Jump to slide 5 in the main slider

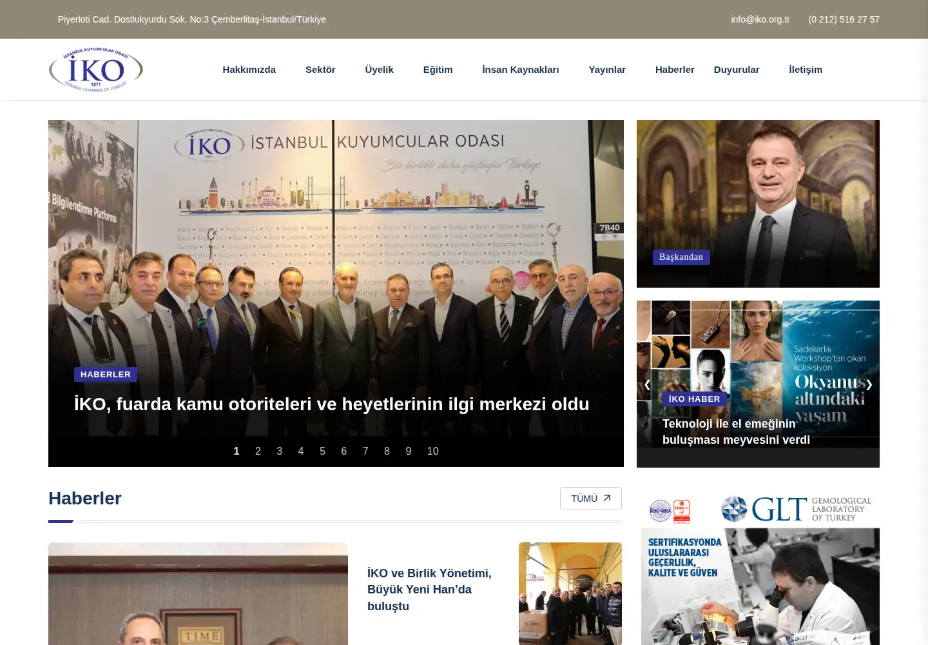tap(322, 451)
